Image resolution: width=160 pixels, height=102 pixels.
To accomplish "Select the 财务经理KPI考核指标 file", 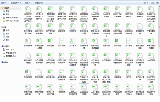I will pos(106,30).
